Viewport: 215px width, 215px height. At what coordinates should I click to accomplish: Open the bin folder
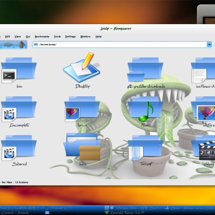pos(19,70)
